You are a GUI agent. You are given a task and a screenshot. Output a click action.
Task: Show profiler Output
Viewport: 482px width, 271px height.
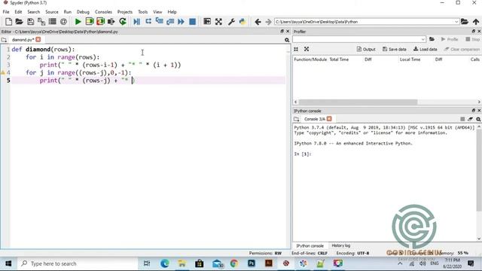(x=366, y=49)
